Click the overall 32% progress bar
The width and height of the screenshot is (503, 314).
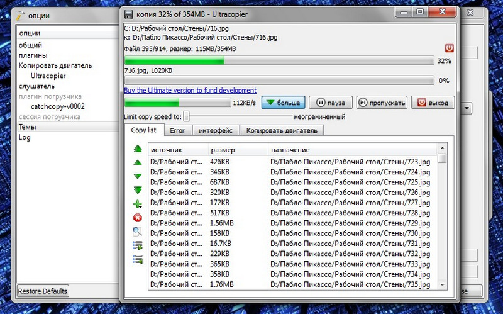click(x=279, y=60)
